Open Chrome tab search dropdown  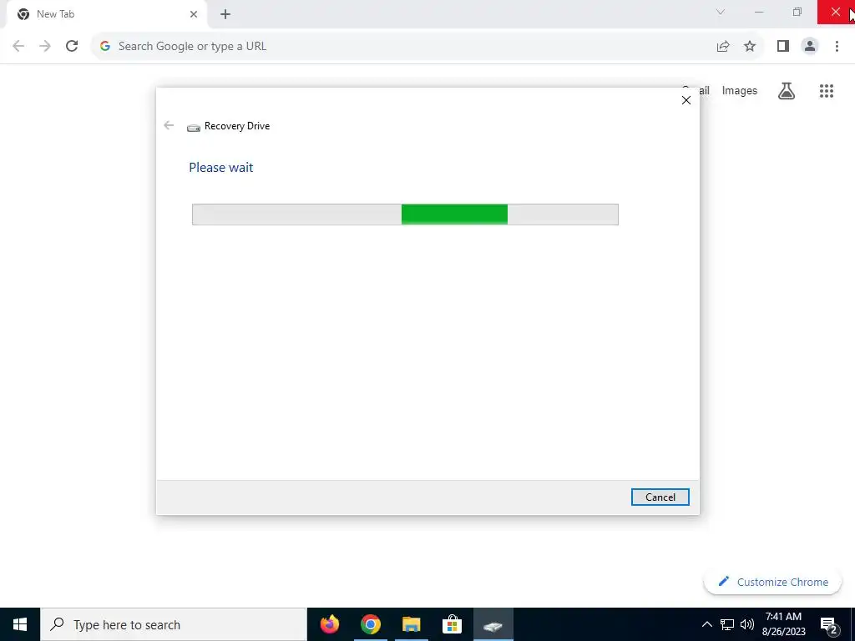coord(721,12)
